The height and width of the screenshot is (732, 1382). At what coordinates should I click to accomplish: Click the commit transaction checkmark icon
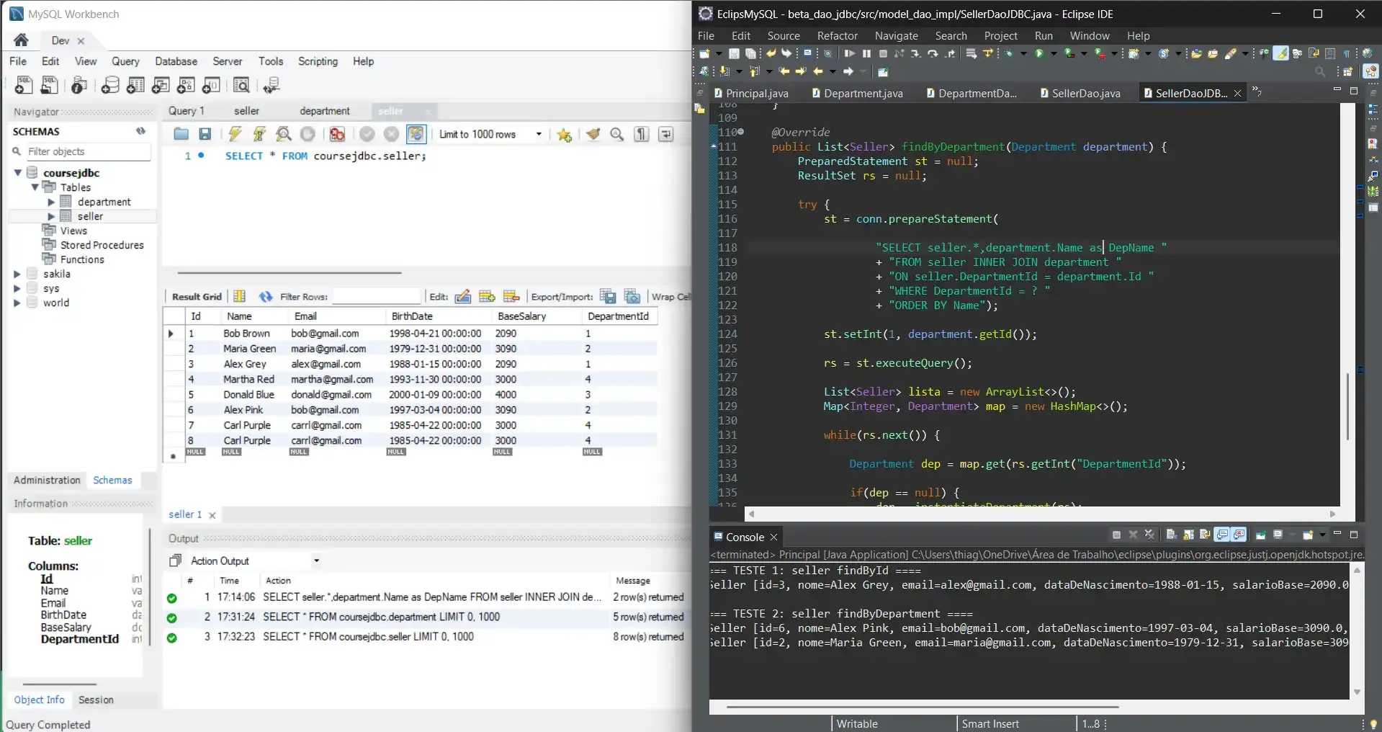tap(367, 134)
